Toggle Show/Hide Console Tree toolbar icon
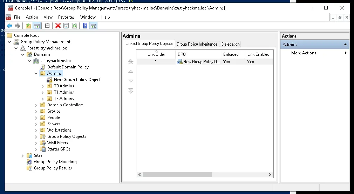354x194 pixels. (x=36, y=26)
